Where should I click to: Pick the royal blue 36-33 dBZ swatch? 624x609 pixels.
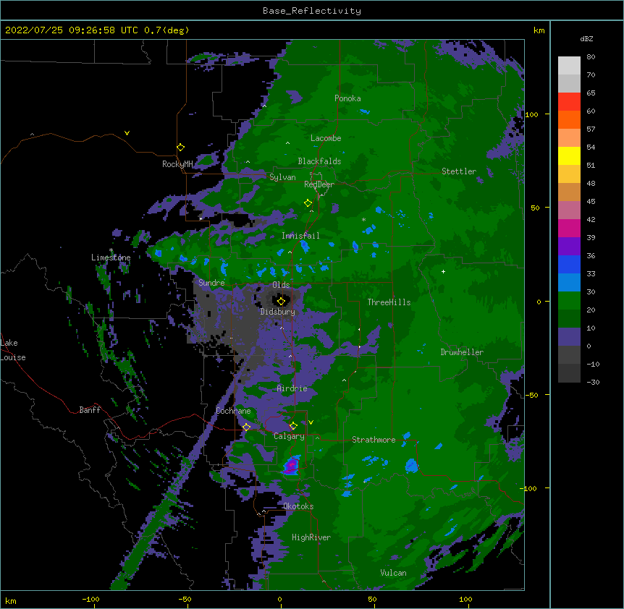coord(569,264)
